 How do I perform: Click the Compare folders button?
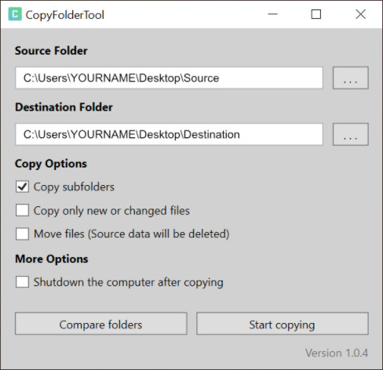[x=101, y=324]
